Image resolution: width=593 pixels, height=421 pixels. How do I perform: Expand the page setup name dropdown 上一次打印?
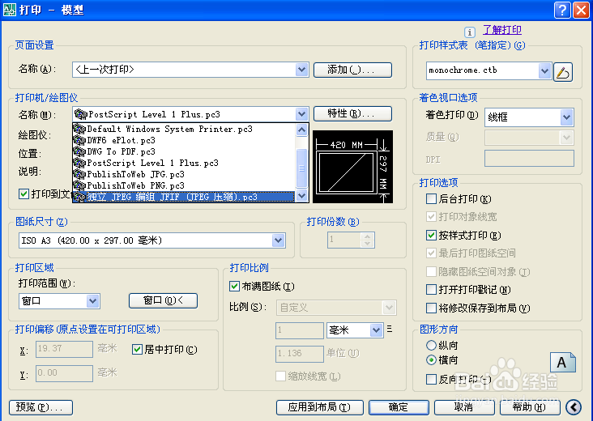pyautogui.click(x=301, y=70)
